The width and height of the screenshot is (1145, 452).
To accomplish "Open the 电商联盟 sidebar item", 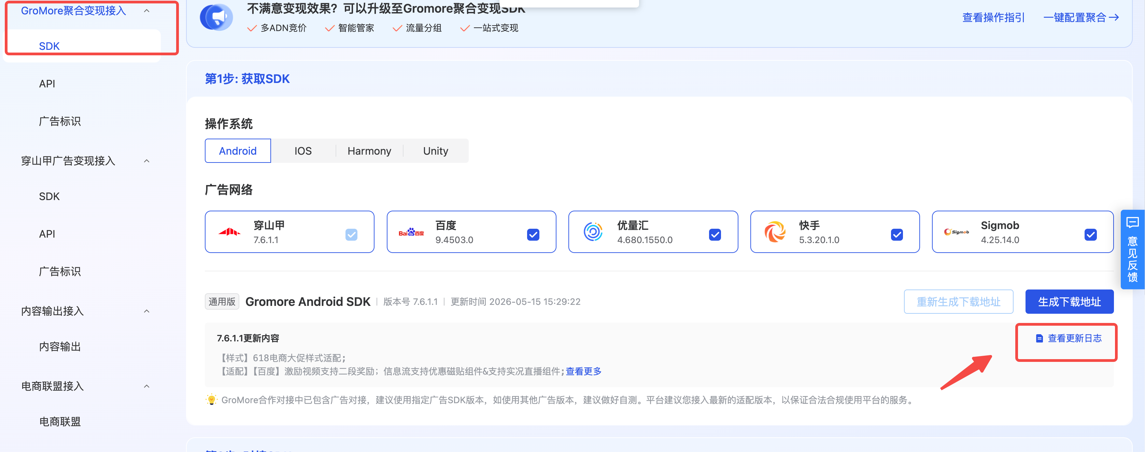I will (x=60, y=422).
